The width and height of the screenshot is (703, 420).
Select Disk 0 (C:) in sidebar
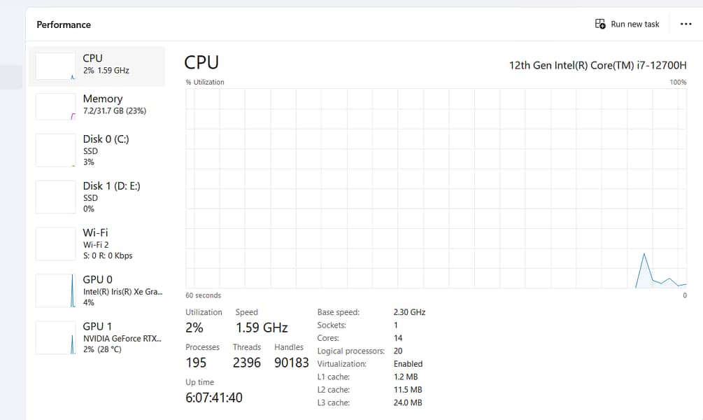tap(106, 139)
